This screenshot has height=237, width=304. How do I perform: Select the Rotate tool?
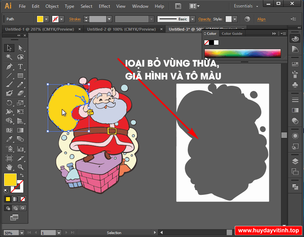coord(9,103)
